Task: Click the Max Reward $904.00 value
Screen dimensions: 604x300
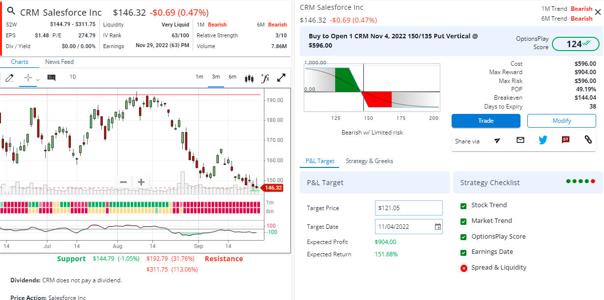Action: (x=585, y=72)
